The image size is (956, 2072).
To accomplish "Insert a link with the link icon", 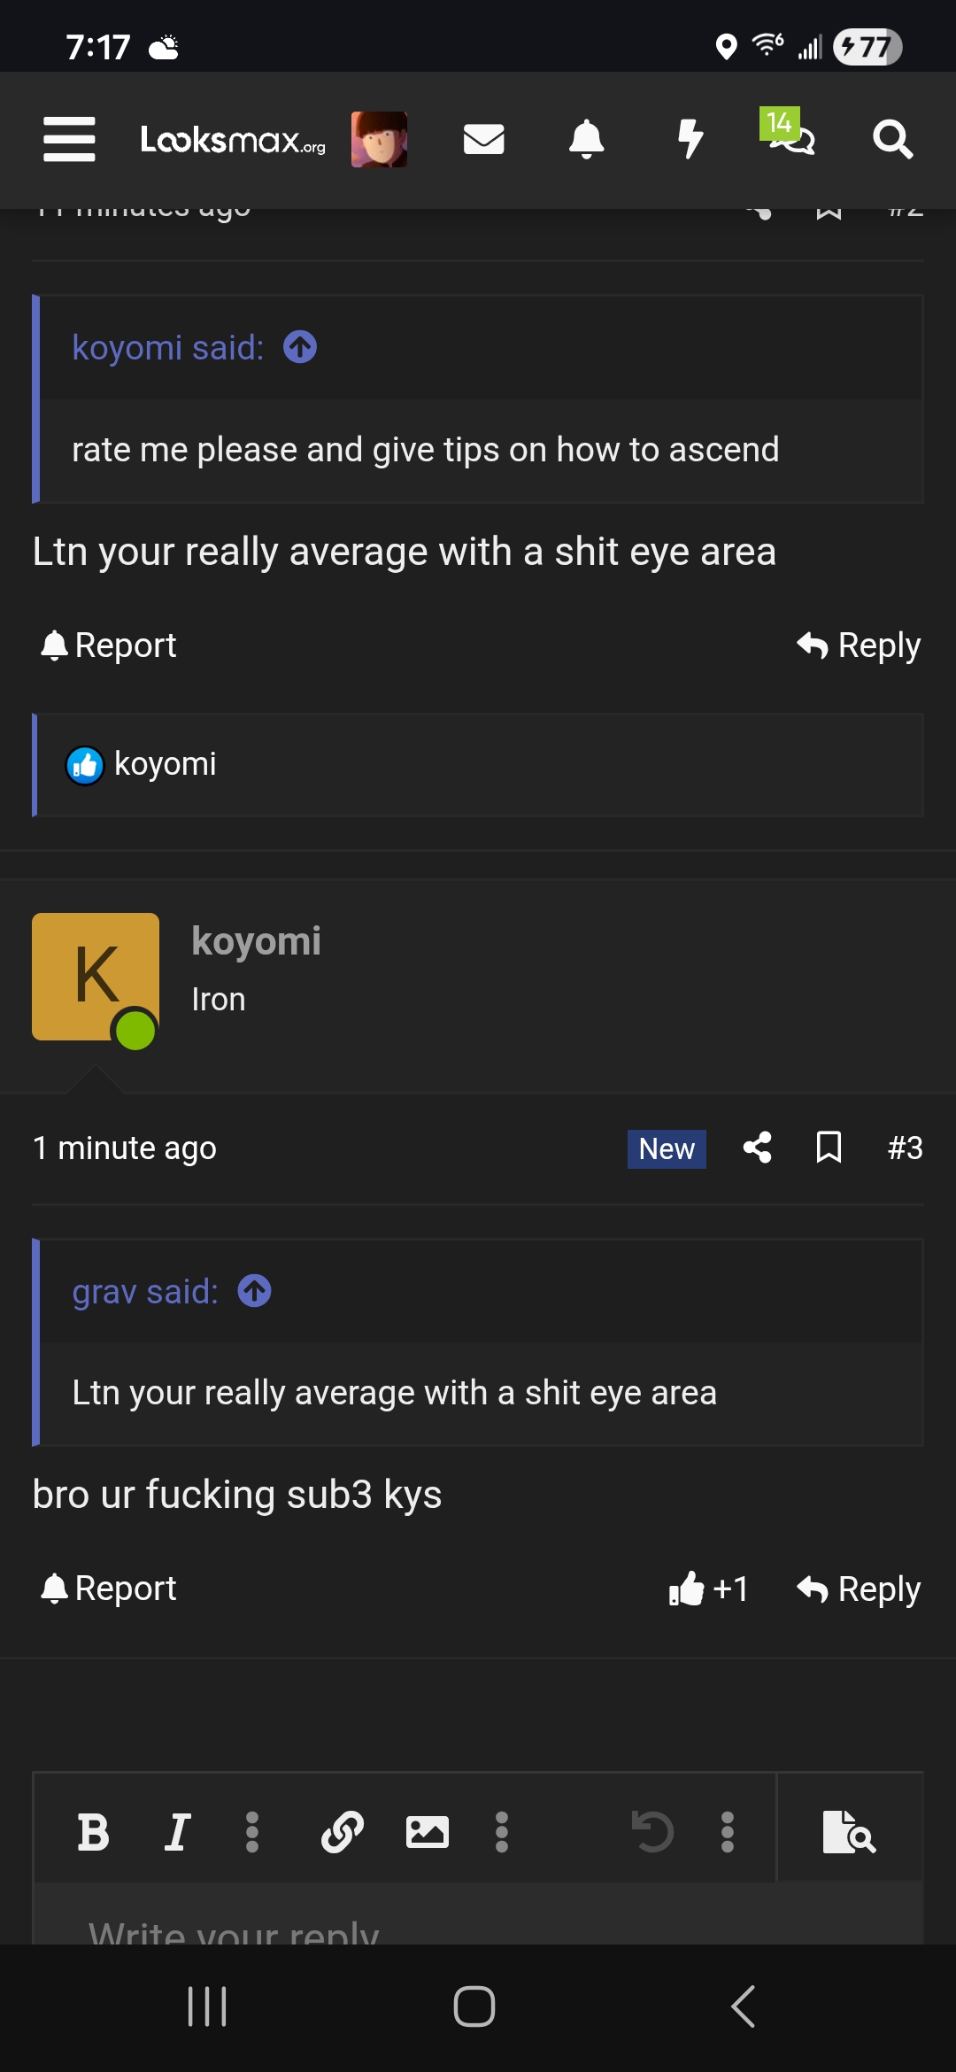I will 343,1832.
